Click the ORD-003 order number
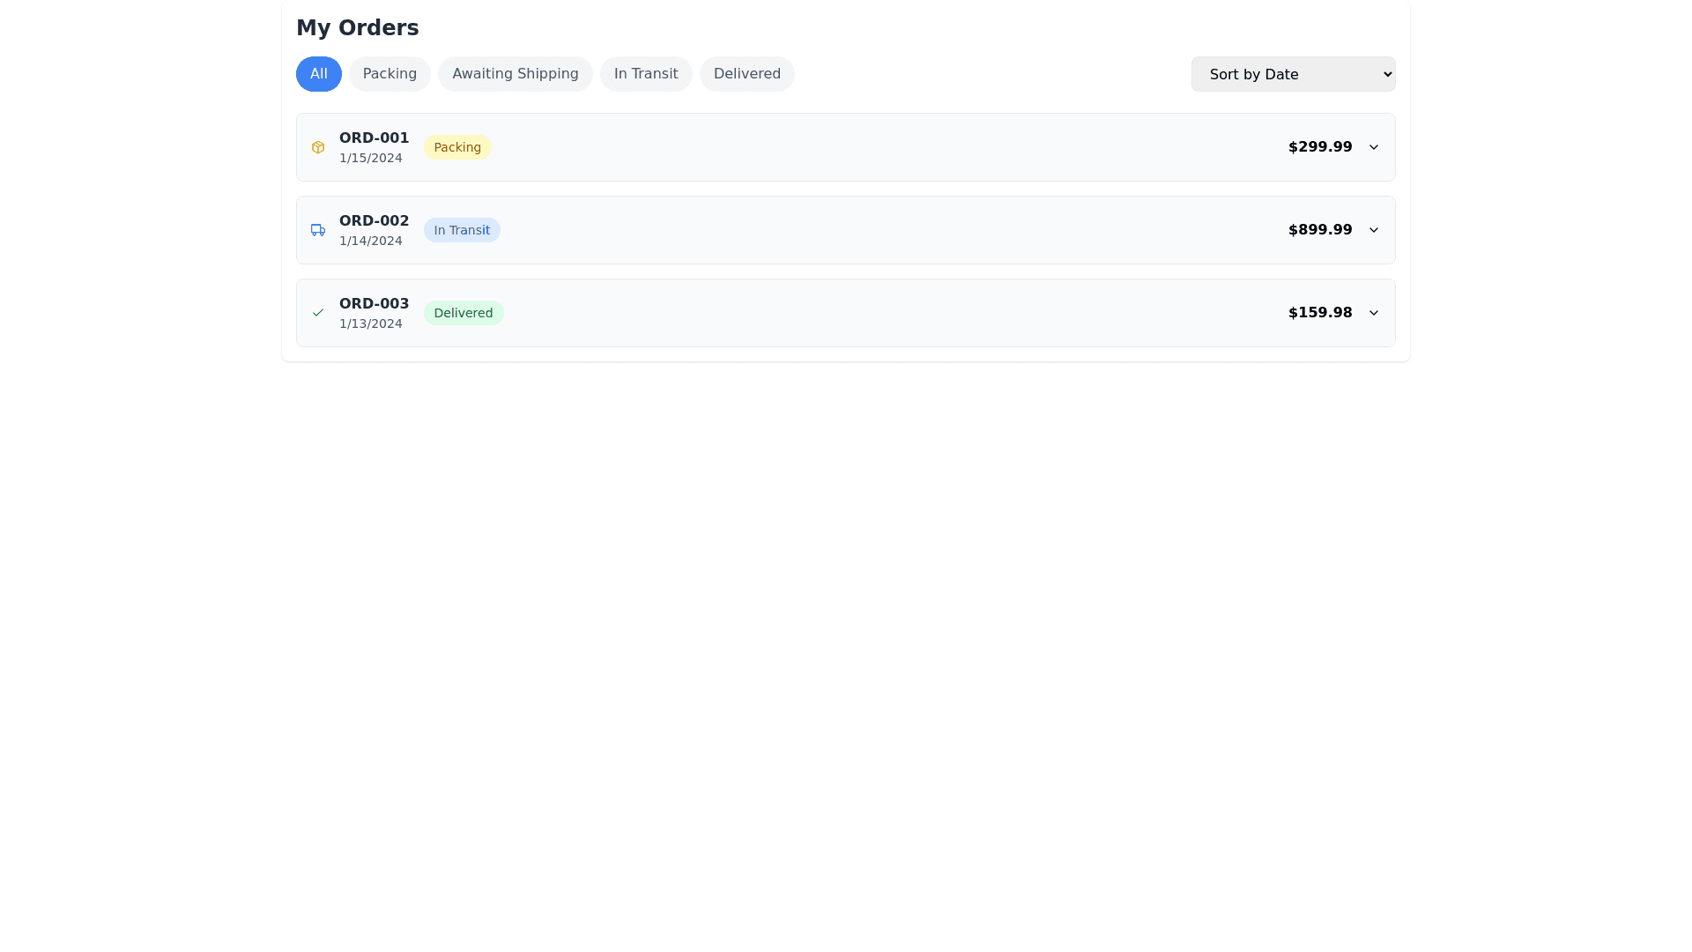 pyautogui.click(x=374, y=304)
